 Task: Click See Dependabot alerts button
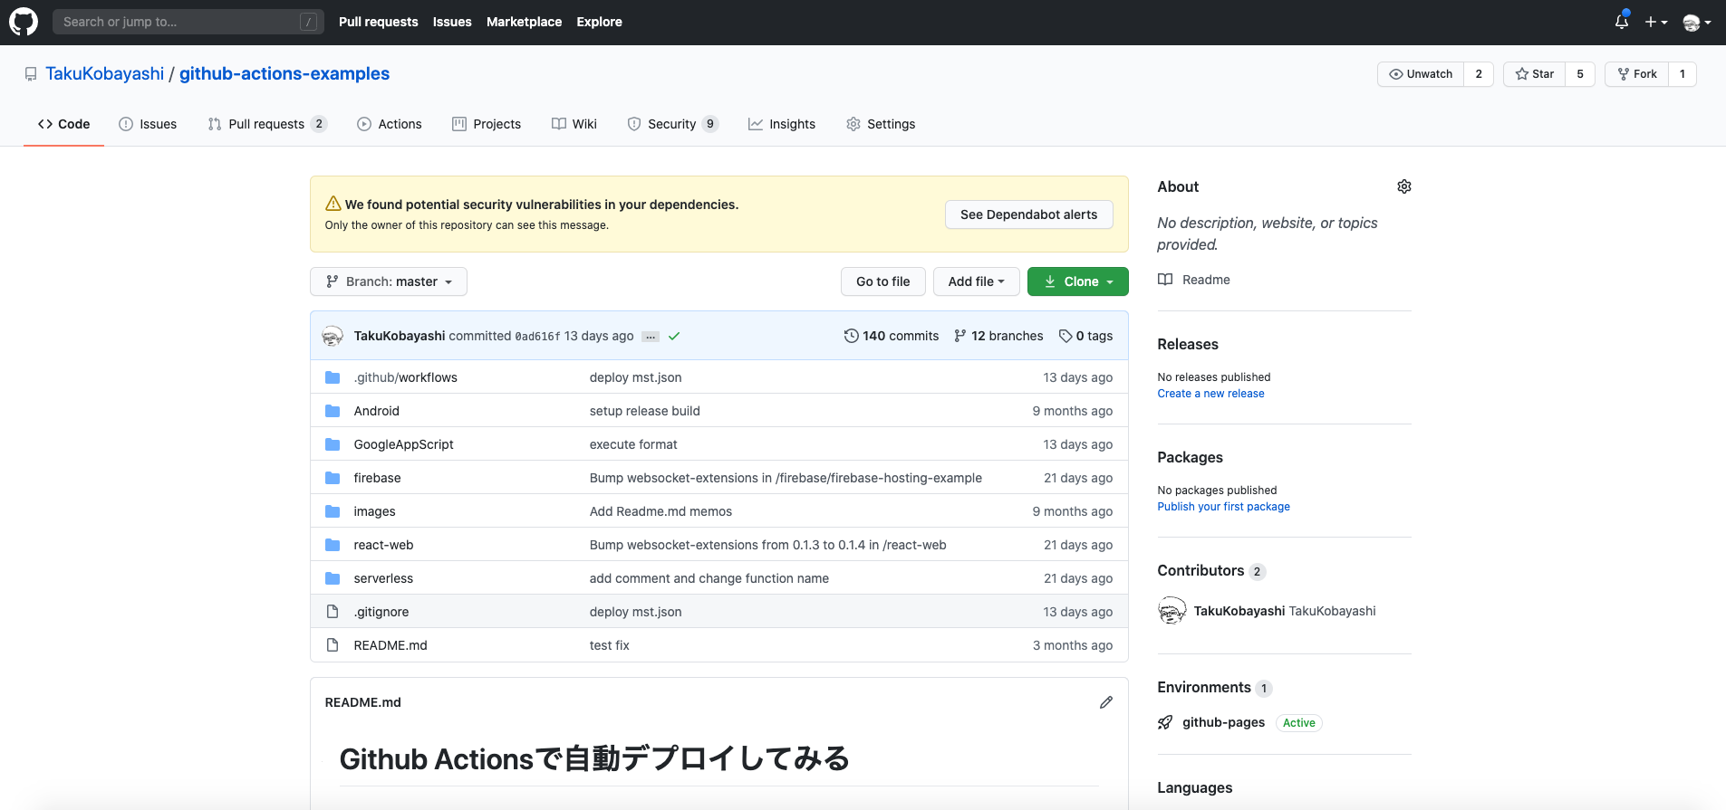tap(1029, 214)
